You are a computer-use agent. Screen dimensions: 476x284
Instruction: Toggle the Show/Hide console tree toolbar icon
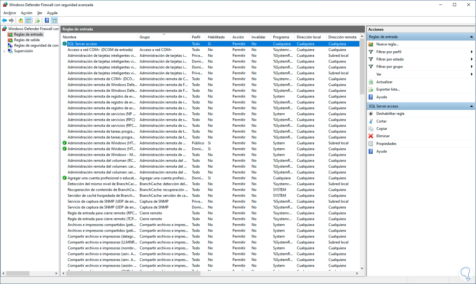pyautogui.click(x=28, y=20)
